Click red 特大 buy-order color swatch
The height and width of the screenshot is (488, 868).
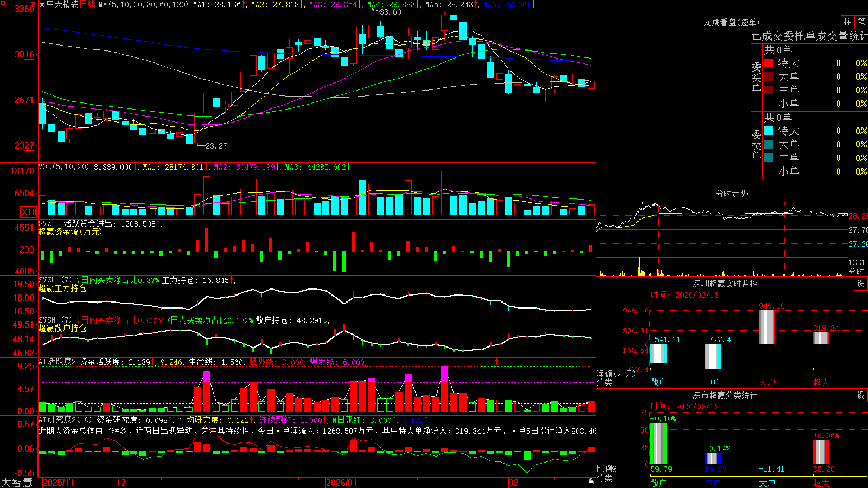point(768,63)
